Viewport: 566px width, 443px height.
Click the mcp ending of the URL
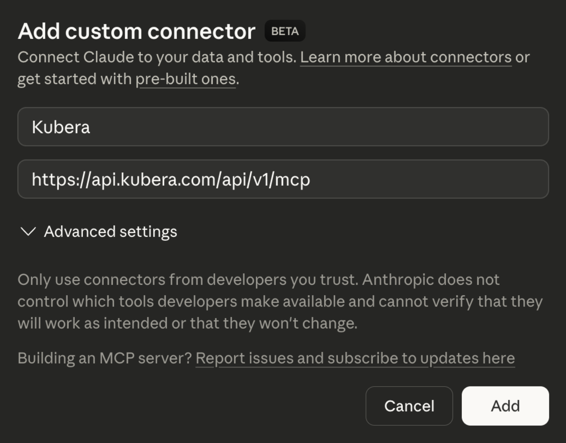[292, 180]
